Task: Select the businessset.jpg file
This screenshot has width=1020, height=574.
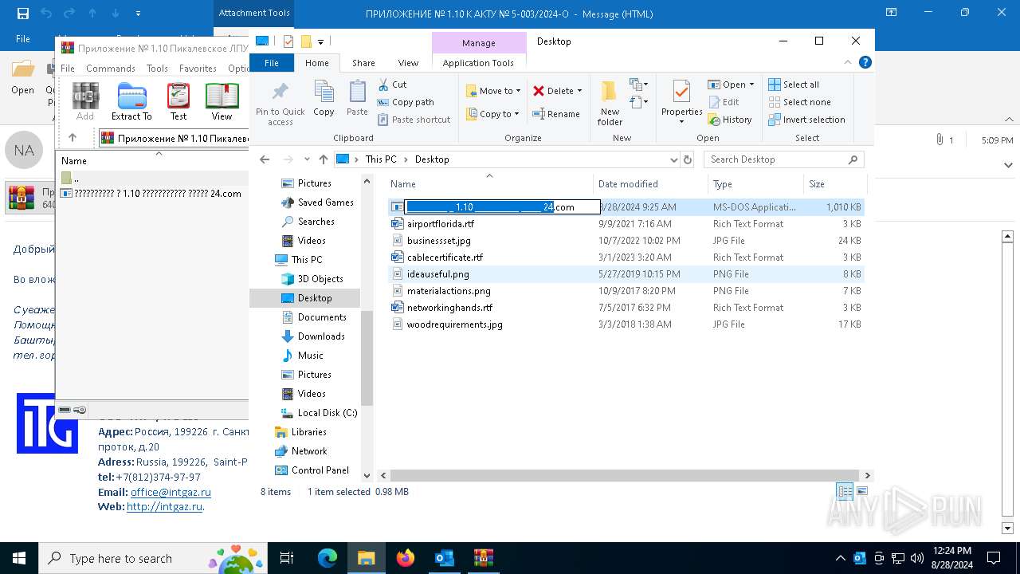Action: pos(438,241)
